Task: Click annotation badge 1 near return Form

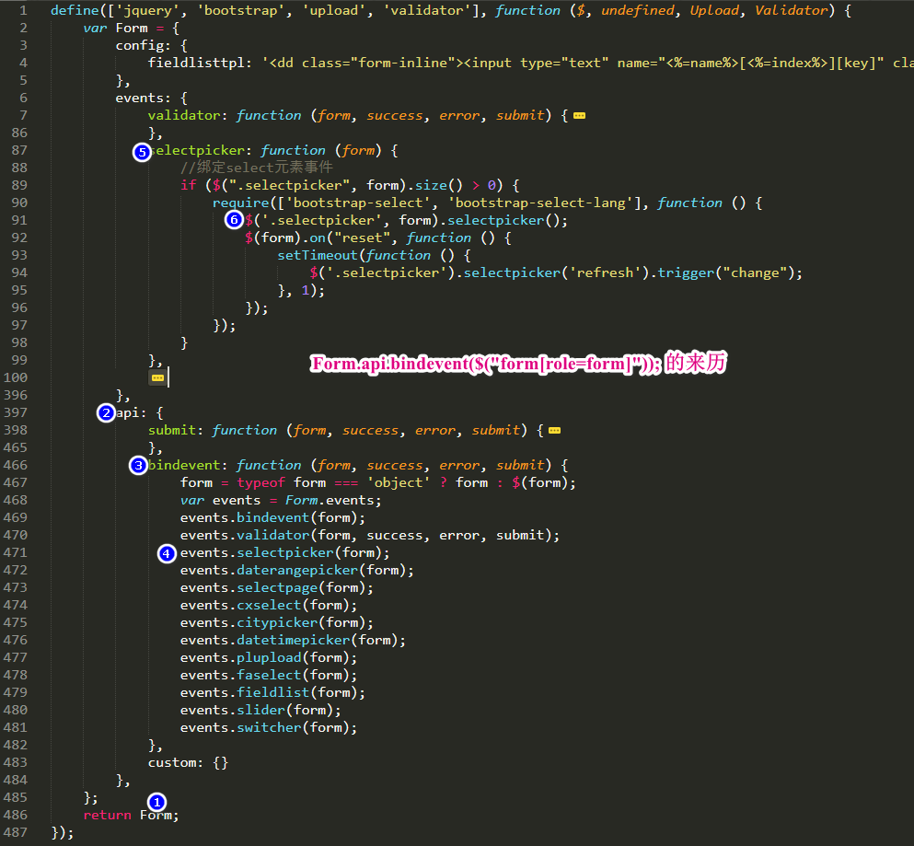Action: click(156, 802)
